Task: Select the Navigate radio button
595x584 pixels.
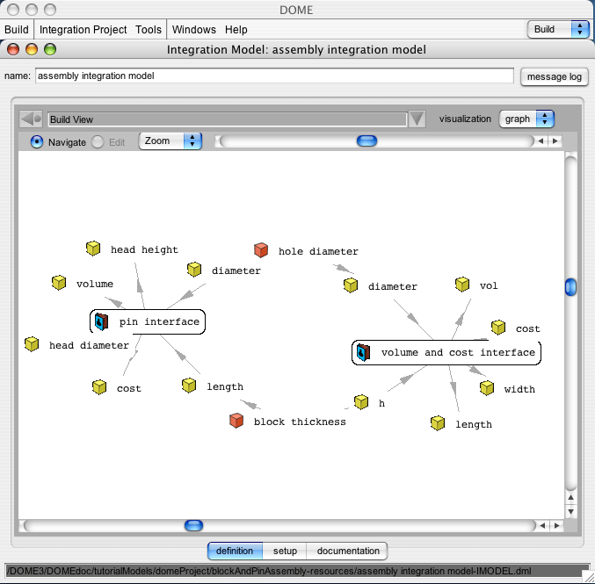Action: click(x=36, y=142)
